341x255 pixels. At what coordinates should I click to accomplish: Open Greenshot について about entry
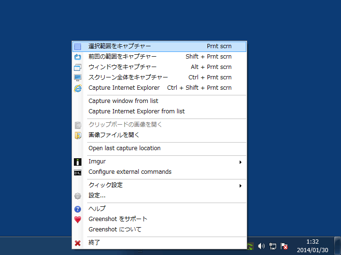coord(115,229)
